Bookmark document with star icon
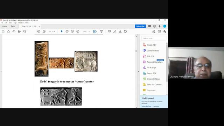 8,31
